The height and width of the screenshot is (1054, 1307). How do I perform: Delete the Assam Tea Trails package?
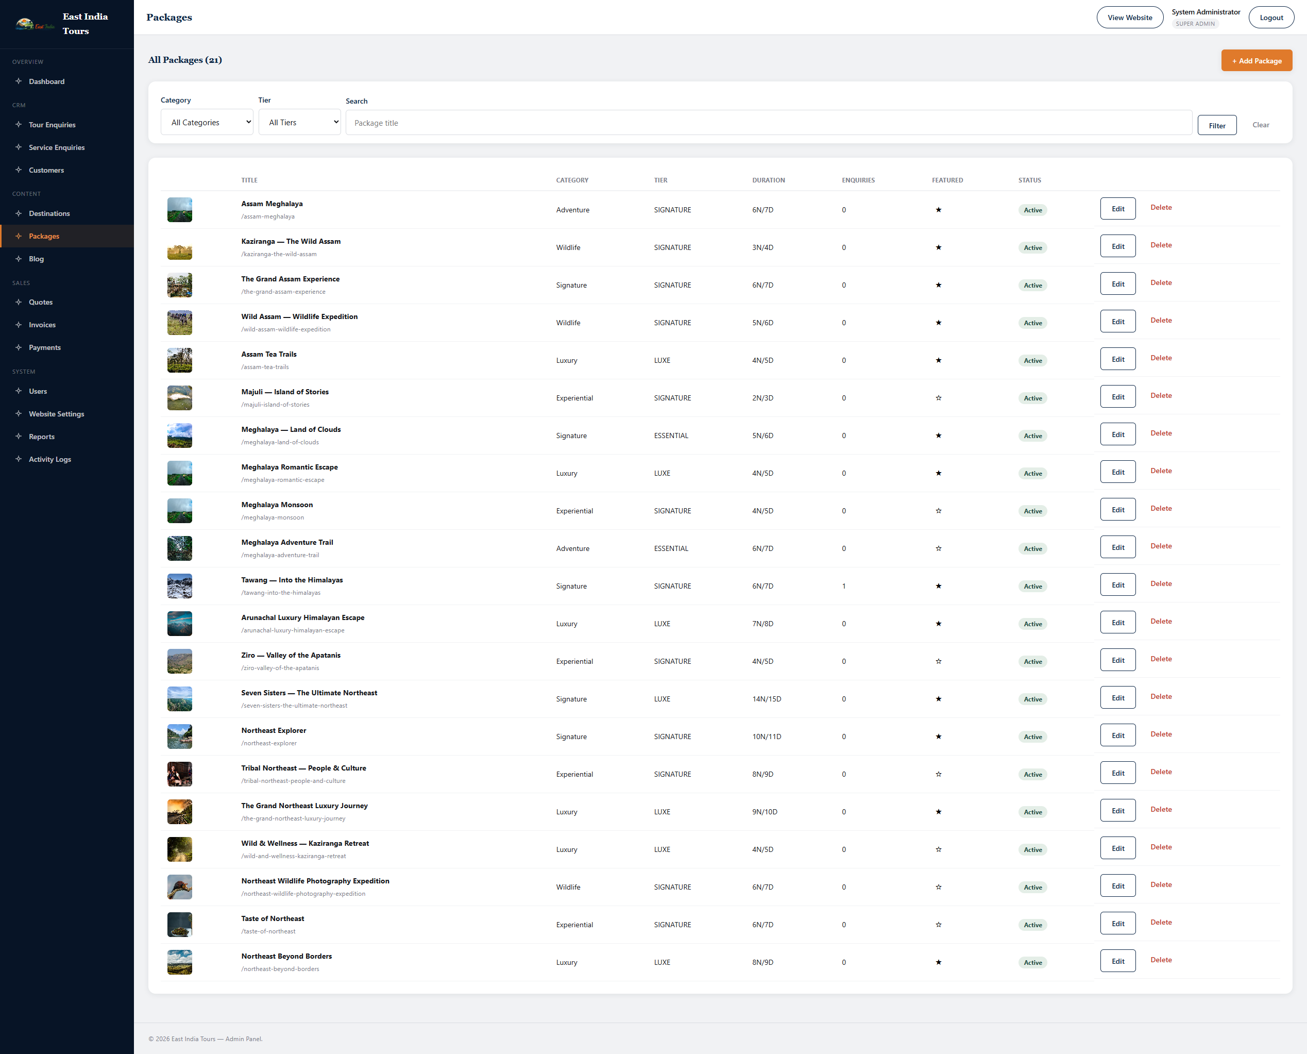[1161, 358]
